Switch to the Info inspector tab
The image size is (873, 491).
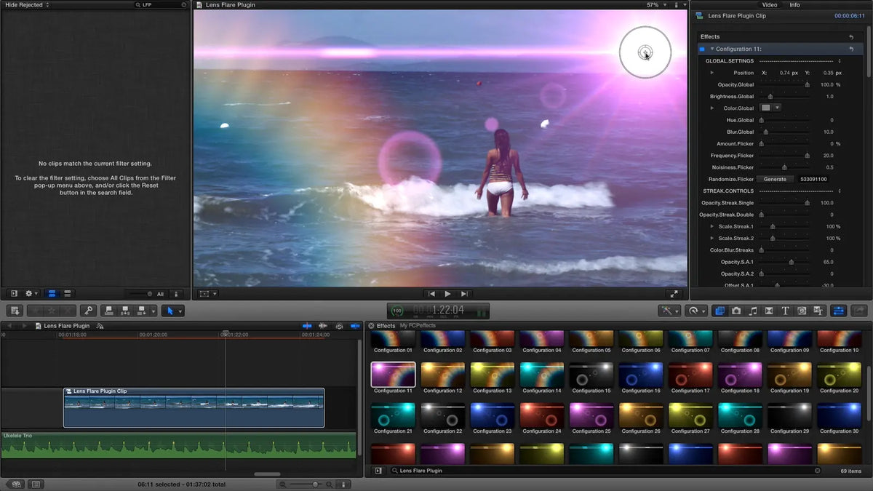[x=795, y=4]
